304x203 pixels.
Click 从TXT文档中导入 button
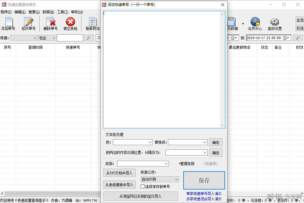tap(120, 173)
